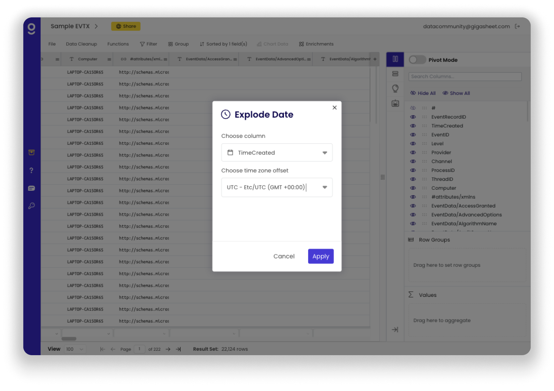Toggle Pivot Mode switch
The height and width of the screenshot is (391, 554).
click(x=417, y=60)
